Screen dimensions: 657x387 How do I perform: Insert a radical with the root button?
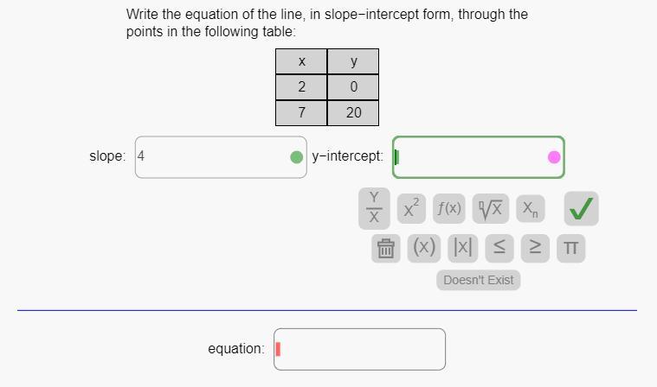(x=490, y=207)
